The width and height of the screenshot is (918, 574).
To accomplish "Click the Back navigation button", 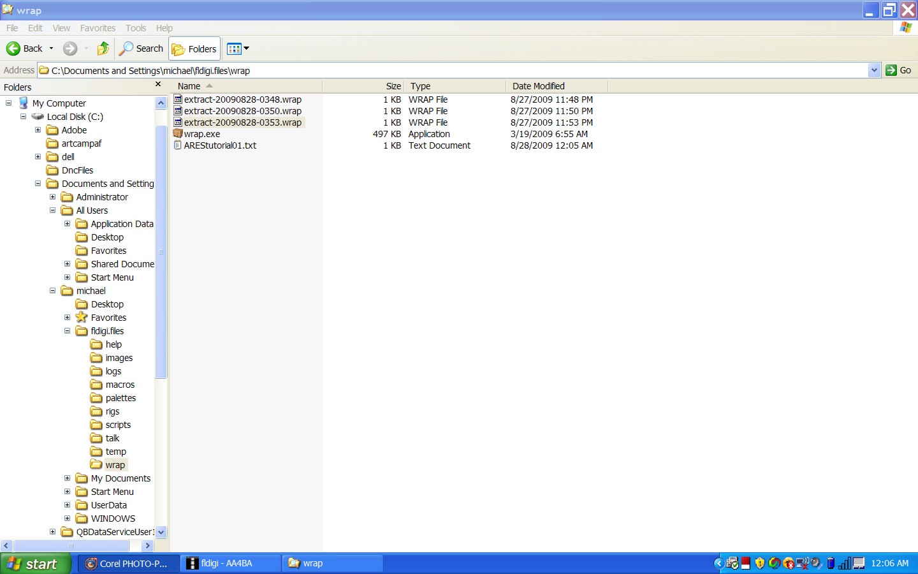I will (x=24, y=48).
